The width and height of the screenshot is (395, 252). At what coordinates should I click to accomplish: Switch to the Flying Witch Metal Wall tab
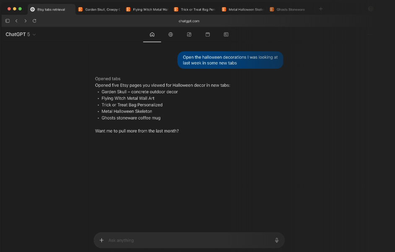[147, 9]
